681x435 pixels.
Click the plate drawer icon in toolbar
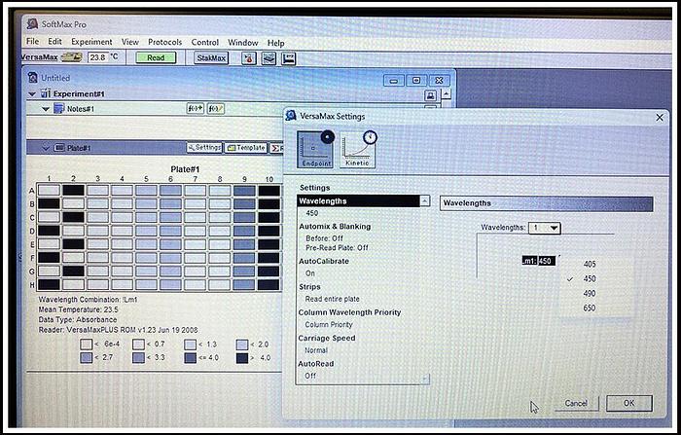tap(269, 58)
